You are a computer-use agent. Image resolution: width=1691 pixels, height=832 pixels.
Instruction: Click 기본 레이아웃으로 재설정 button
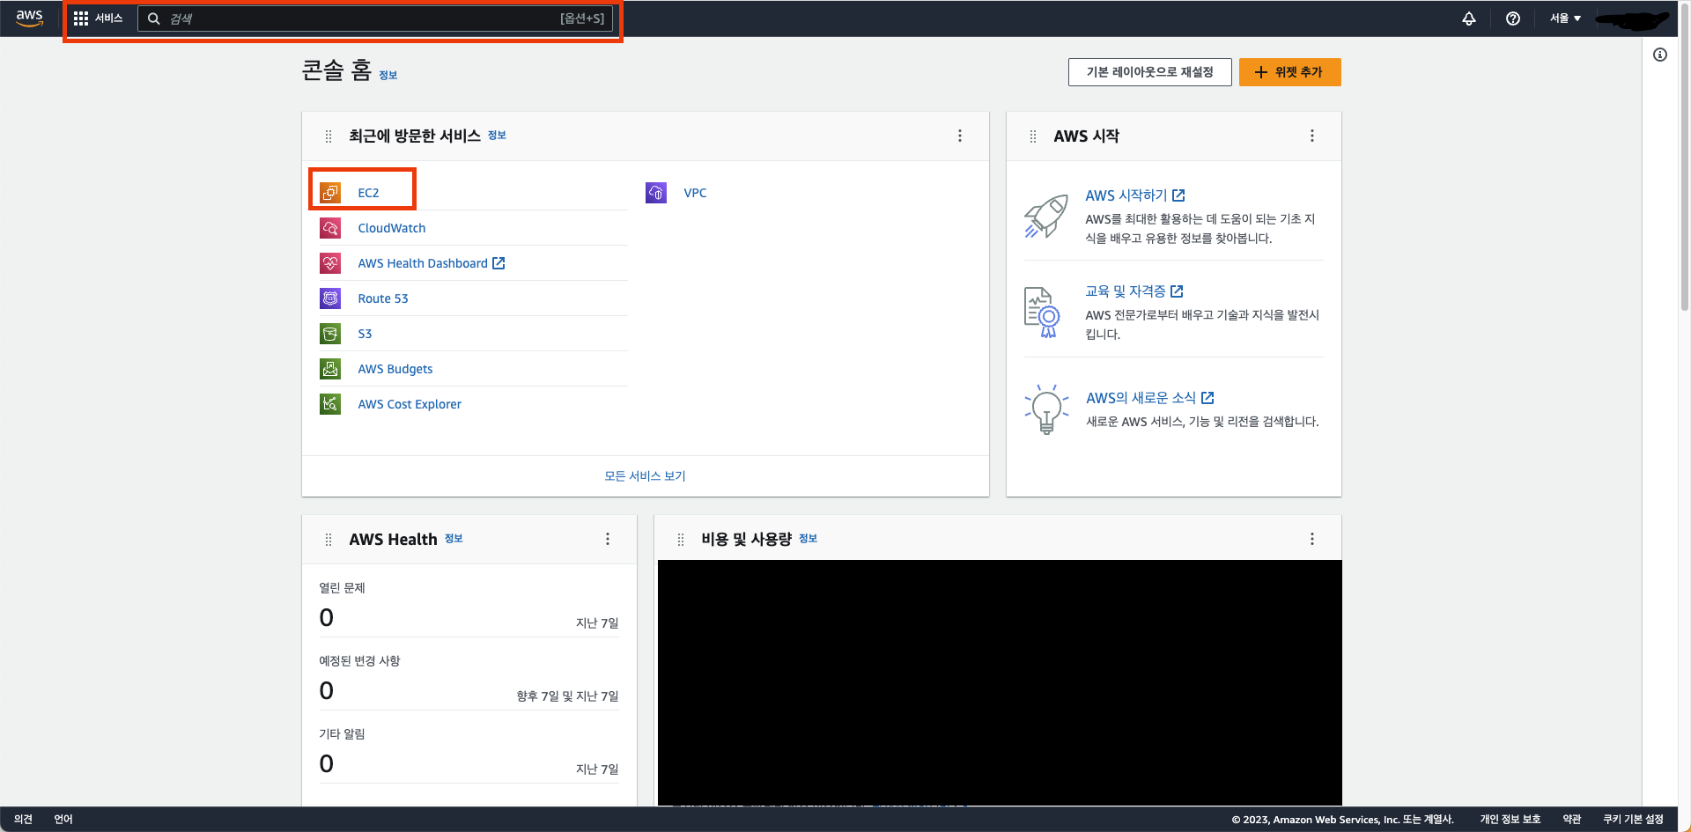coord(1149,72)
